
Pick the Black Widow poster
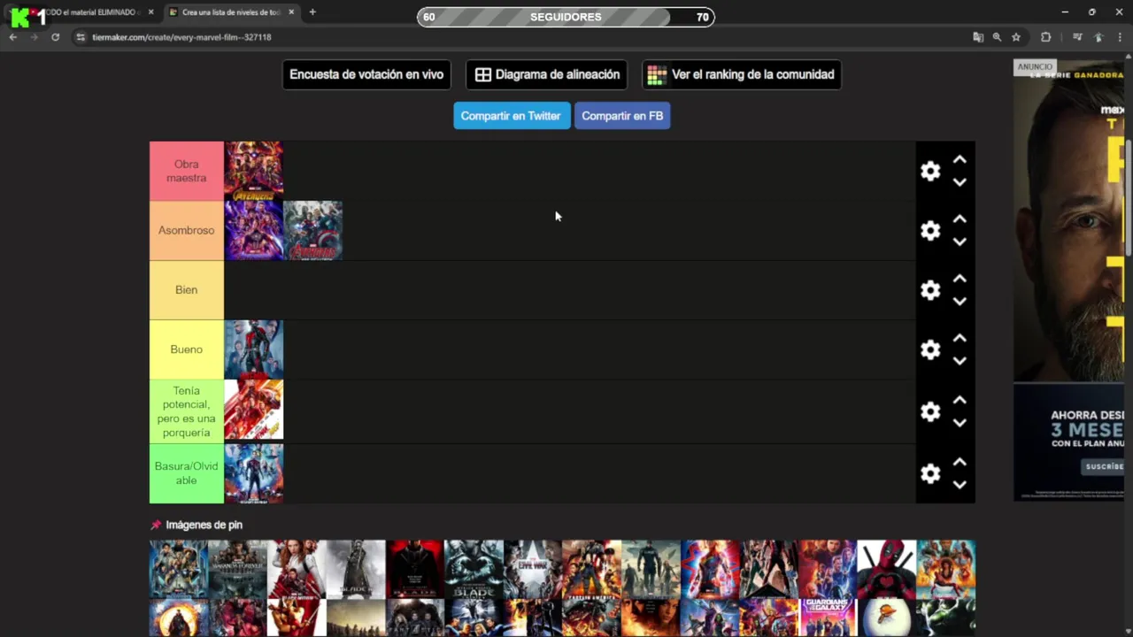[x=297, y=569]
